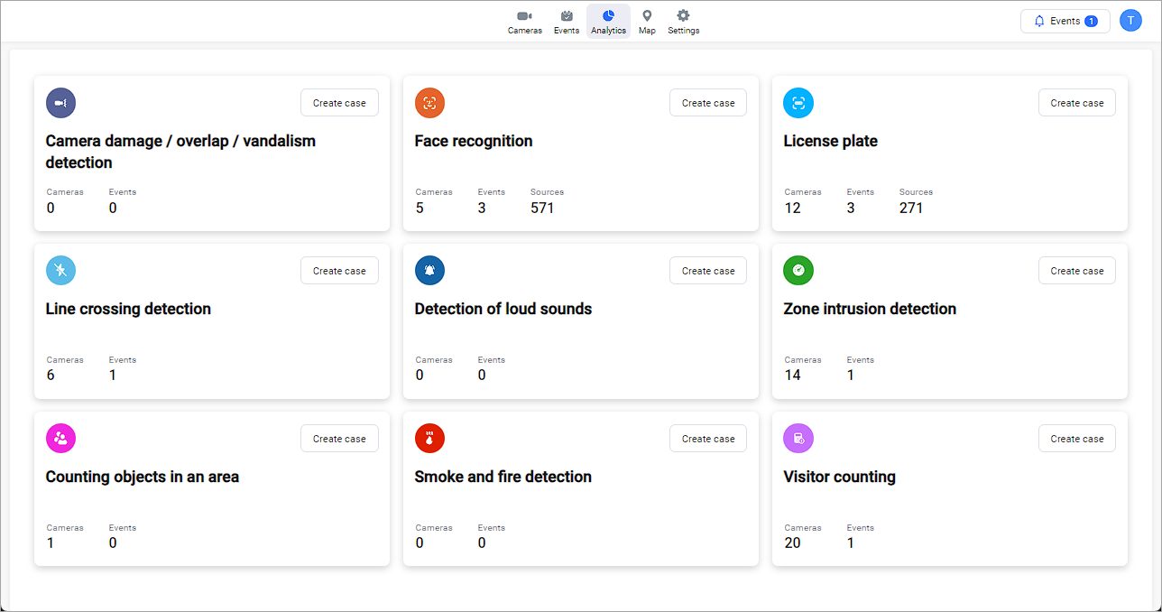
Task: Switch to the Events tab
Action: tap(567, 22)
